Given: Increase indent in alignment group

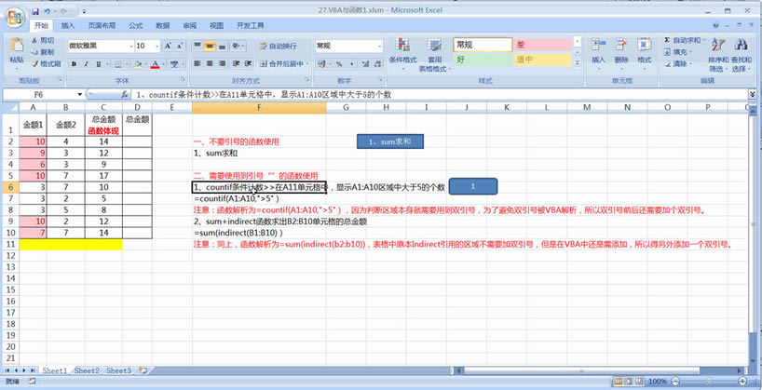Looking at the screenshot, I should [x=249, y=63].
